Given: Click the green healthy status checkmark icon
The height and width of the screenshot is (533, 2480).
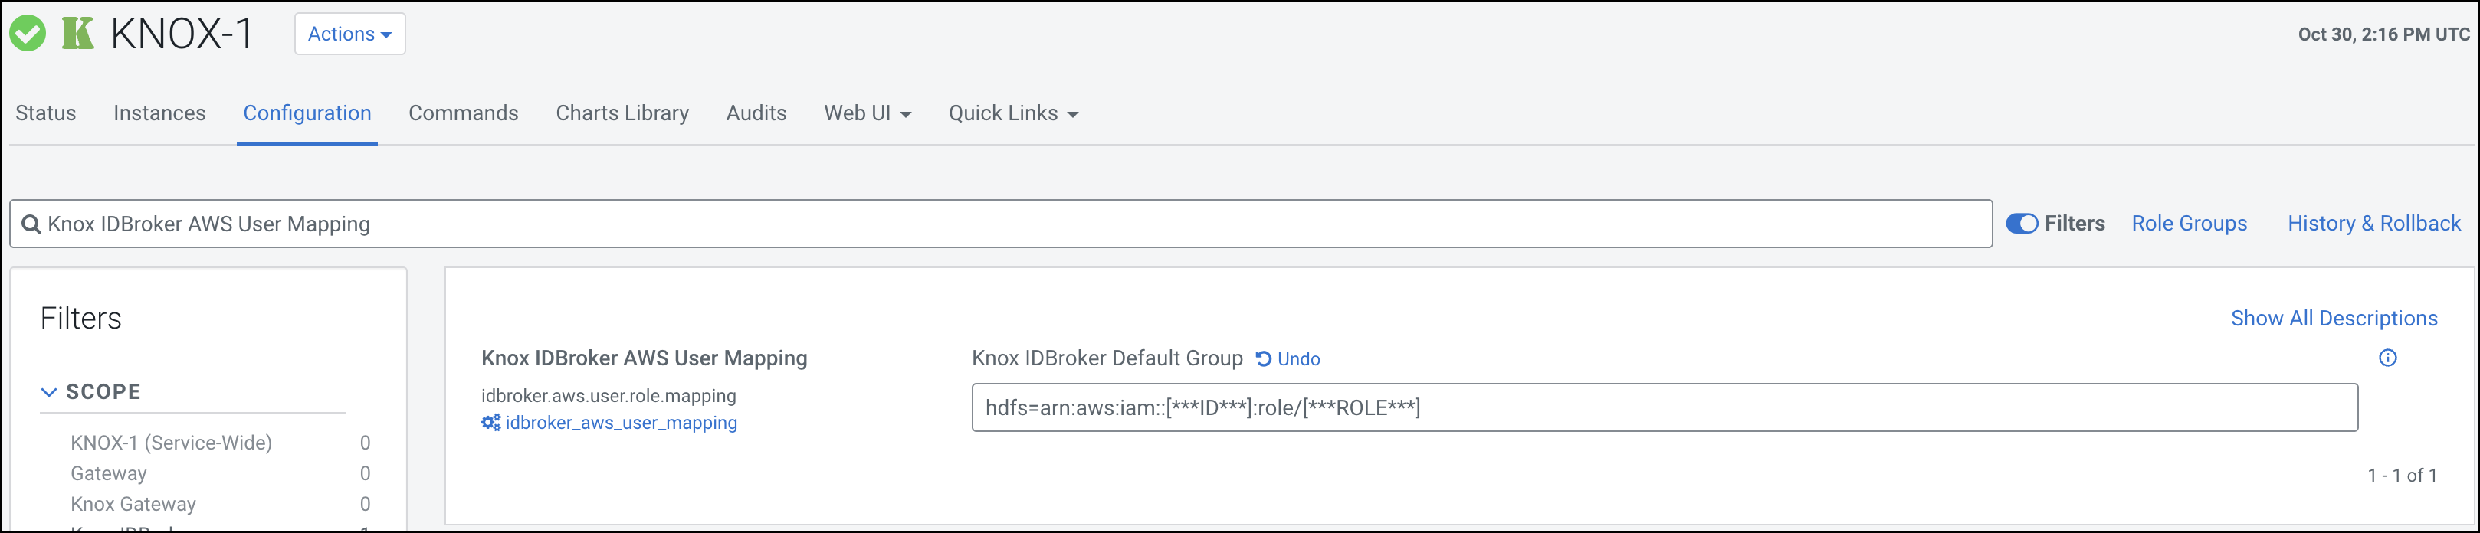Looking at the screenshot, I should coord(28,34).
